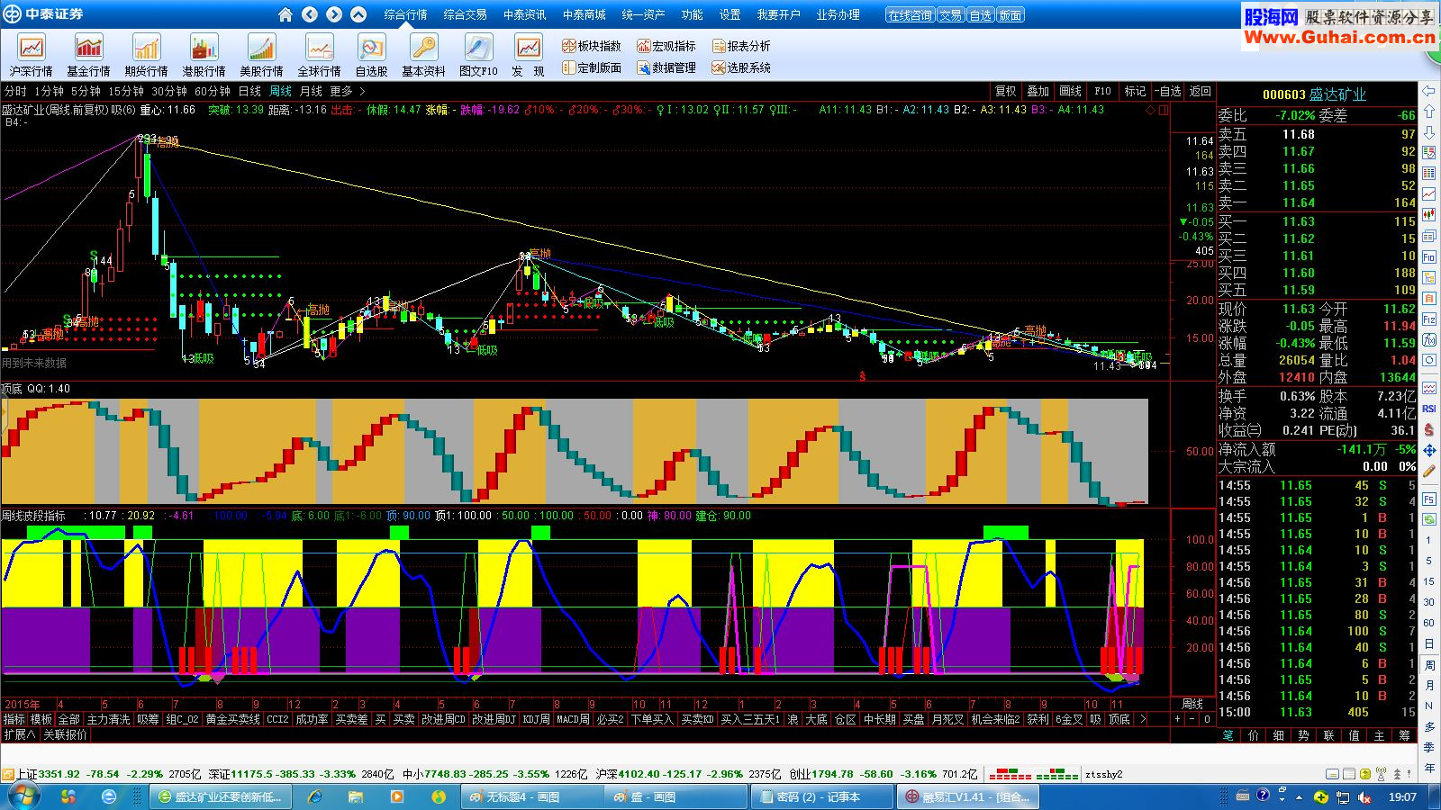Open the 沪深行情 market quotes icon

(x=31, y=56)
